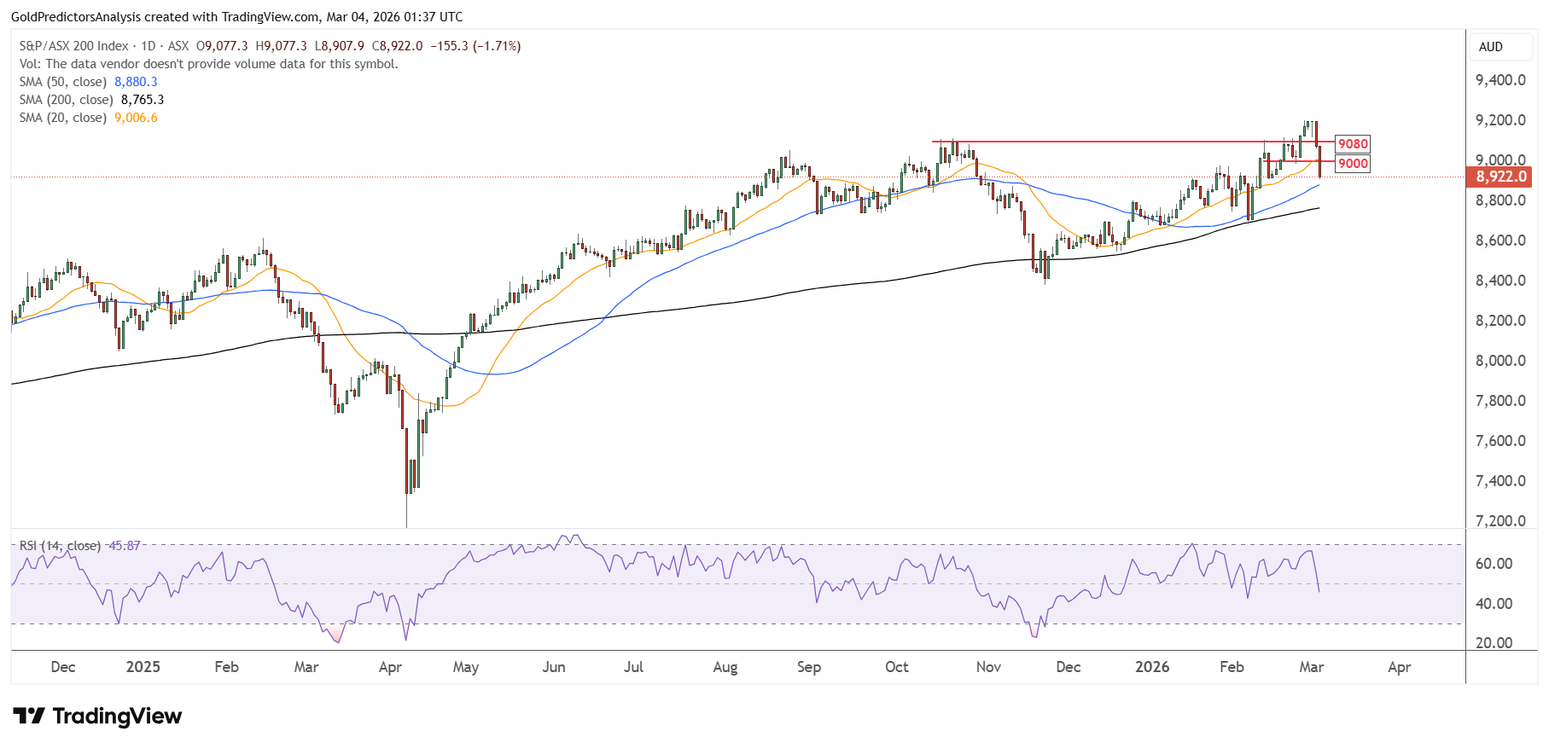This screenshot has width=1549, height=748.
Task: Select the SMA (20, close) indicator legend
Action: click(x=63, y=118)
